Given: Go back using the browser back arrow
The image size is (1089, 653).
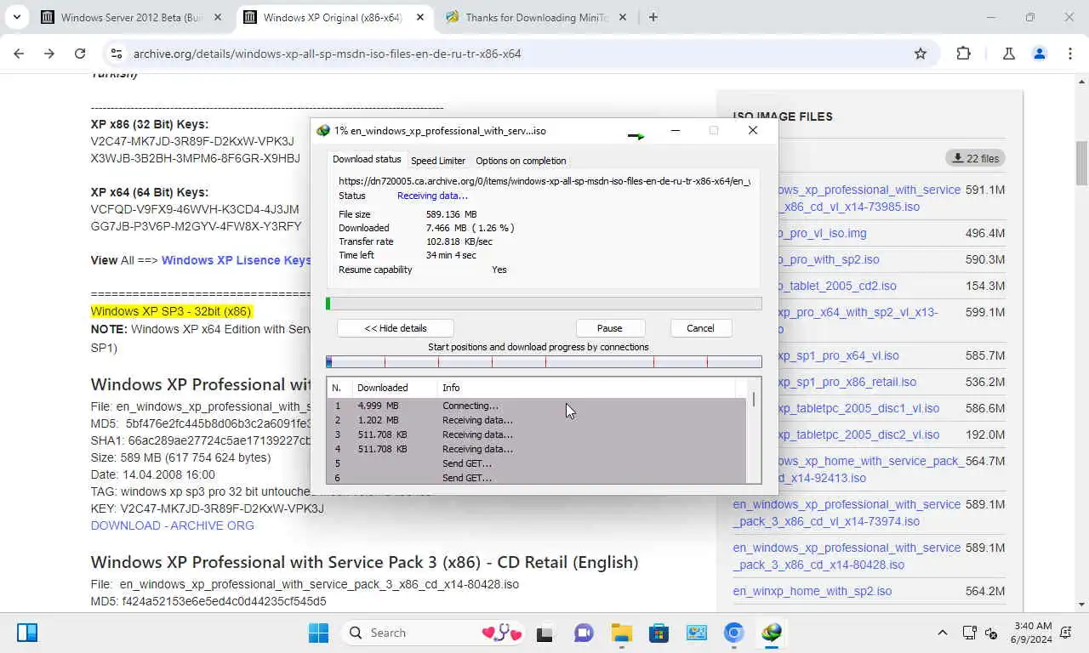Looking at the screenshot, I should [19, 54].
